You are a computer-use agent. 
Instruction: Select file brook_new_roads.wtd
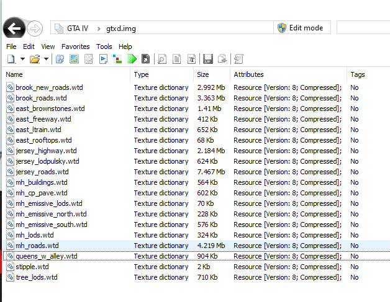(x=49, y=87)
